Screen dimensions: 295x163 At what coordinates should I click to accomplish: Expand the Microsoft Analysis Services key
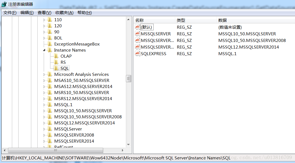pyautogui.click(x=44, y=74)
